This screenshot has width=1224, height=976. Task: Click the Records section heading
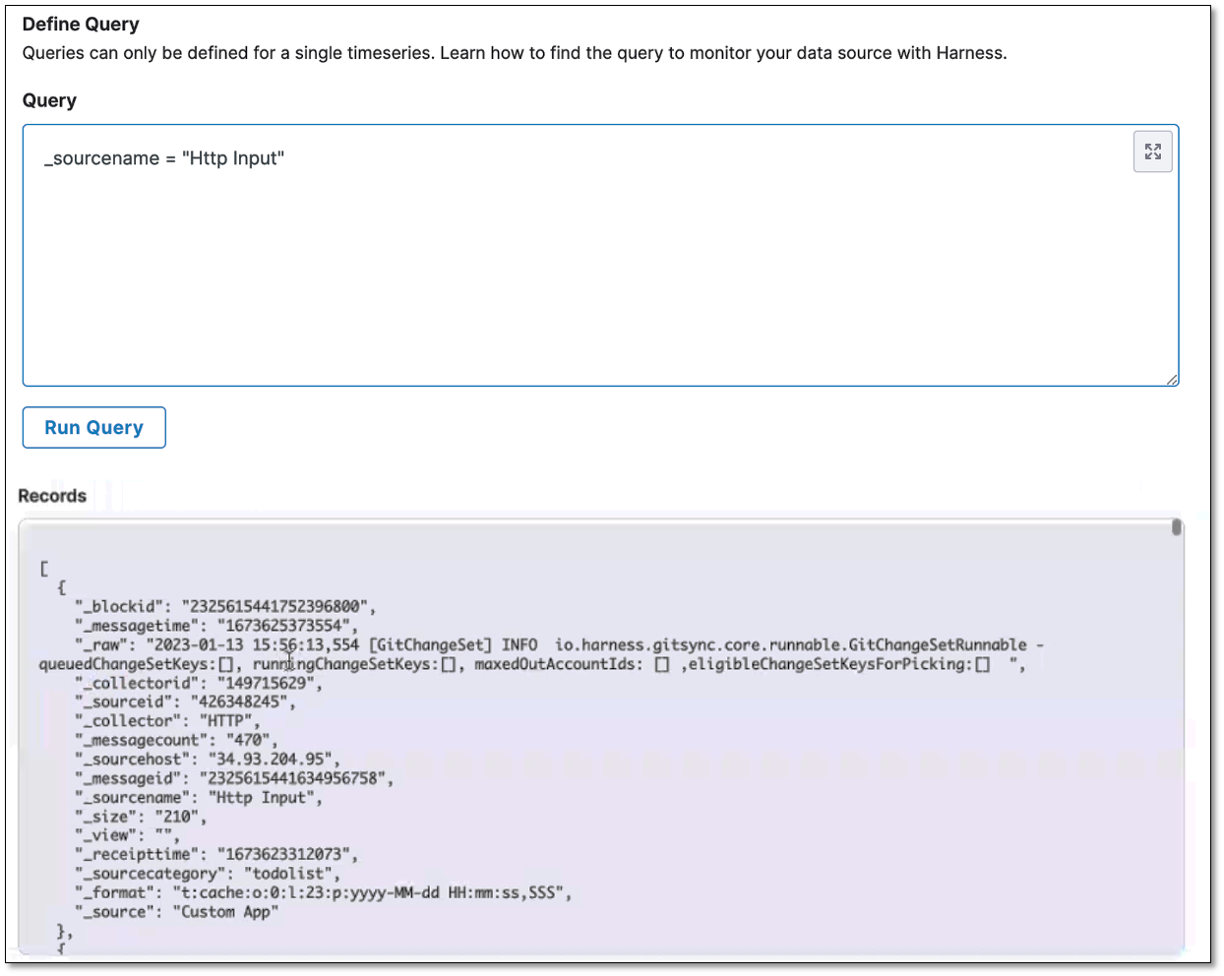point(51,496)
